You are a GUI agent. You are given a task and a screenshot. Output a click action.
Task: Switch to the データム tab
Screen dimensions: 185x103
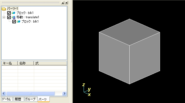[x=7, y=99]
